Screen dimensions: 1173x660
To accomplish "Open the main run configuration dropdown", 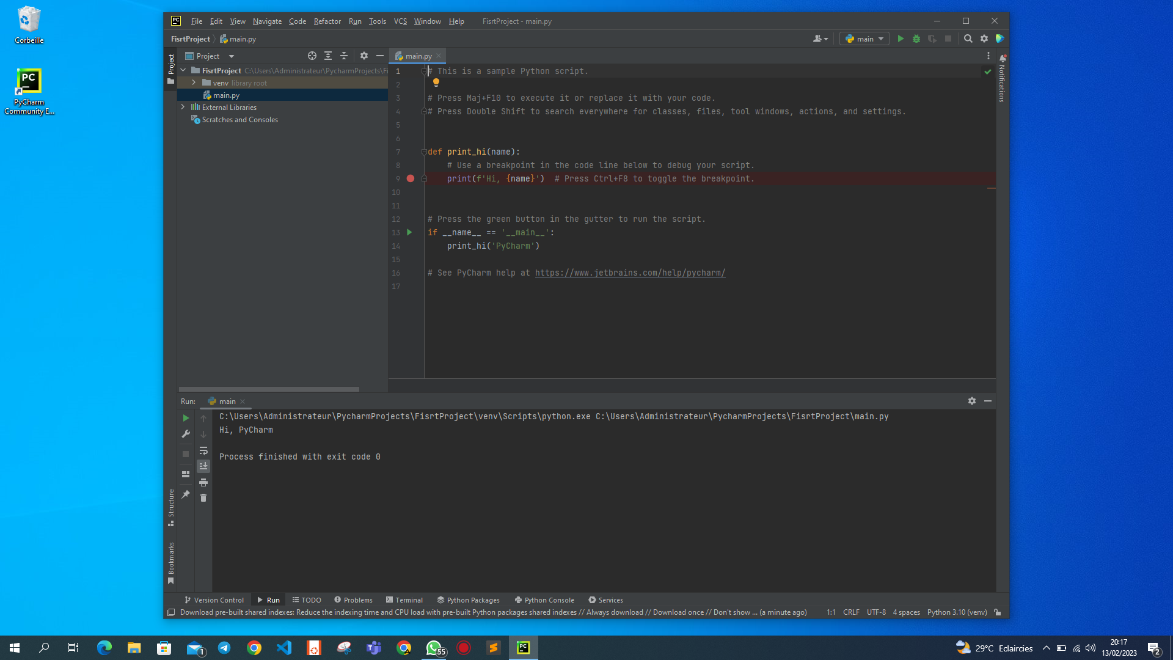I will click(x=864, y=38).
